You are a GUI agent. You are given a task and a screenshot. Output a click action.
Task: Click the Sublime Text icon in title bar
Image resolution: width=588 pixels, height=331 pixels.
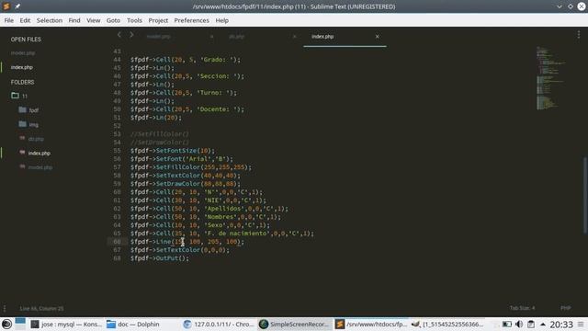tap(6, 6)
